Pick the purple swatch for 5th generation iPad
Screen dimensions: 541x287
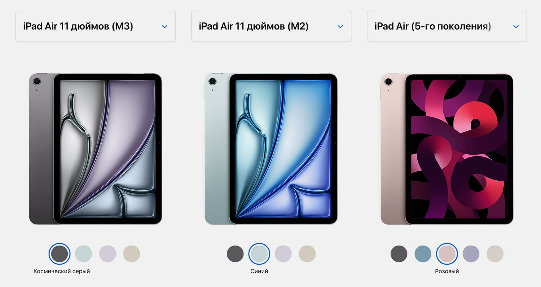pyautogui.click(x=471, y=254)
